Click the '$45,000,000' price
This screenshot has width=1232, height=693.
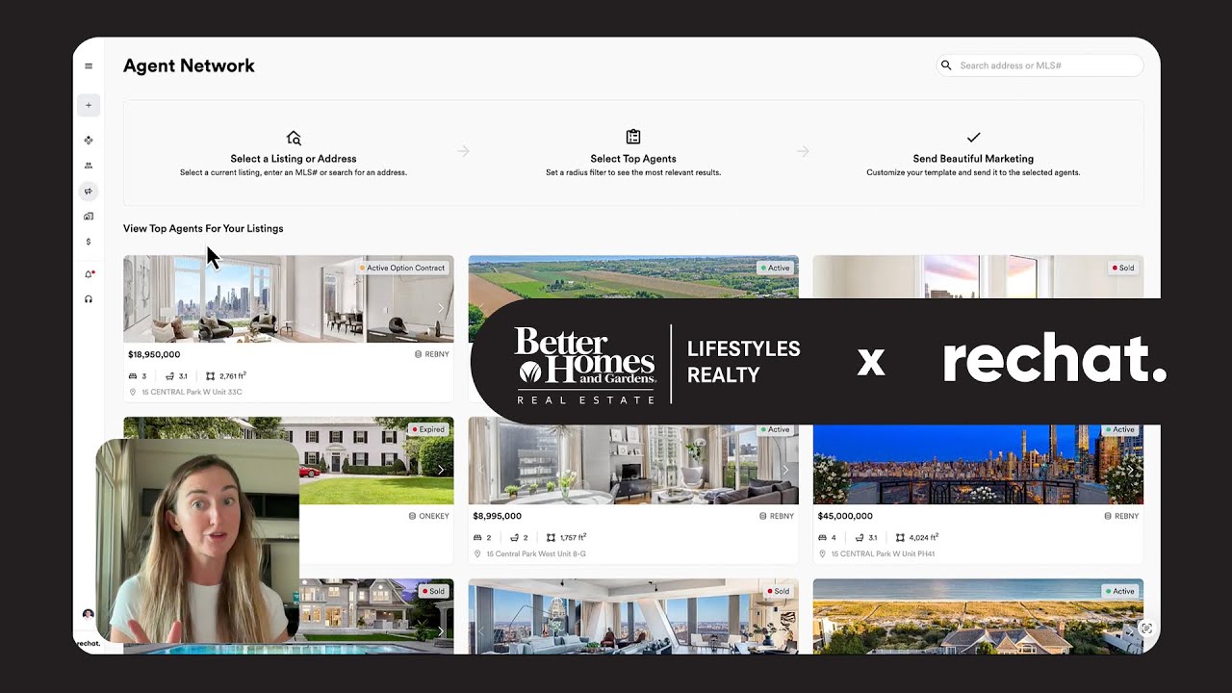pyautogui.click(x=844, y=516)
